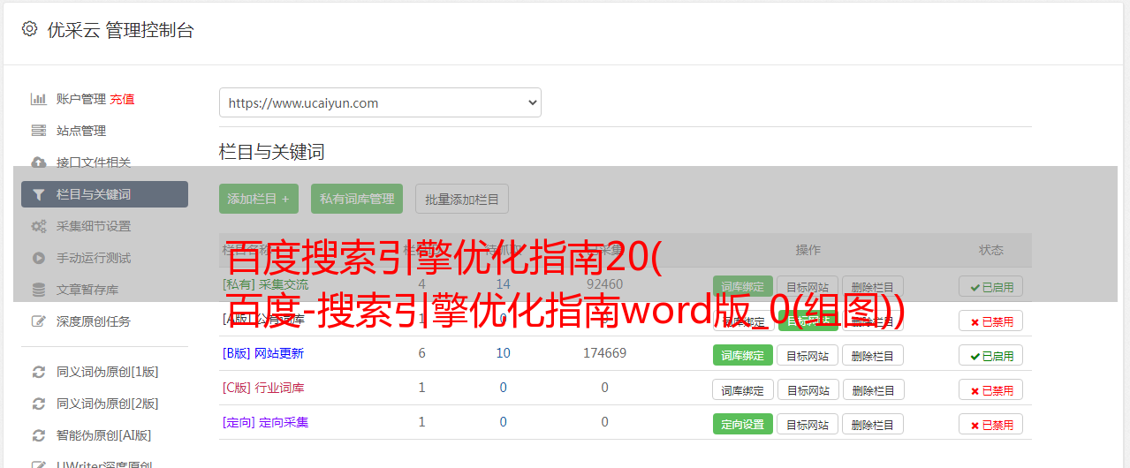Click 目标网站 in the 行业词库 row
This screenshot has width=1130, height=468.
[x=808, y=389]
